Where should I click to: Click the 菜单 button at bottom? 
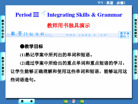tap(27, 101)
